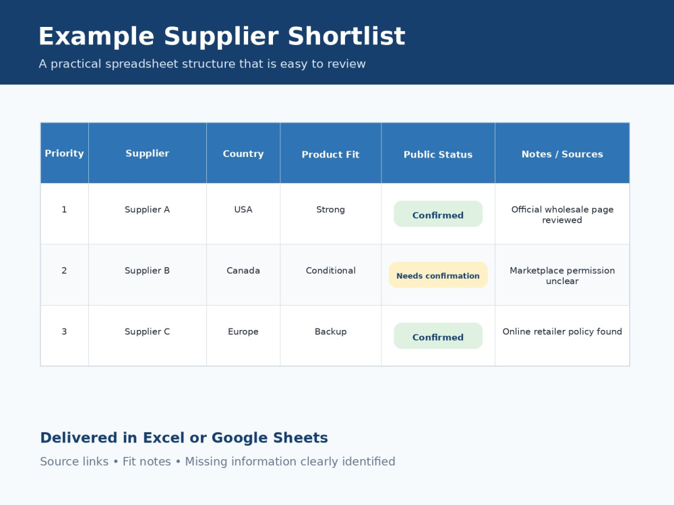This screenshot has width=674, height=505.
Task: Select the Supplier C cell
Action: [x=148, y=336]
